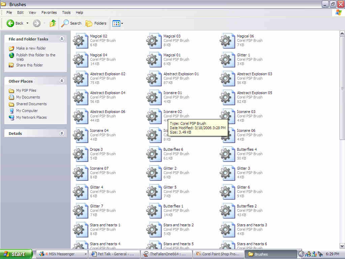This screenshot has height=259, width=345.
Task: Expand the Details panel
Action: [62, 133]
